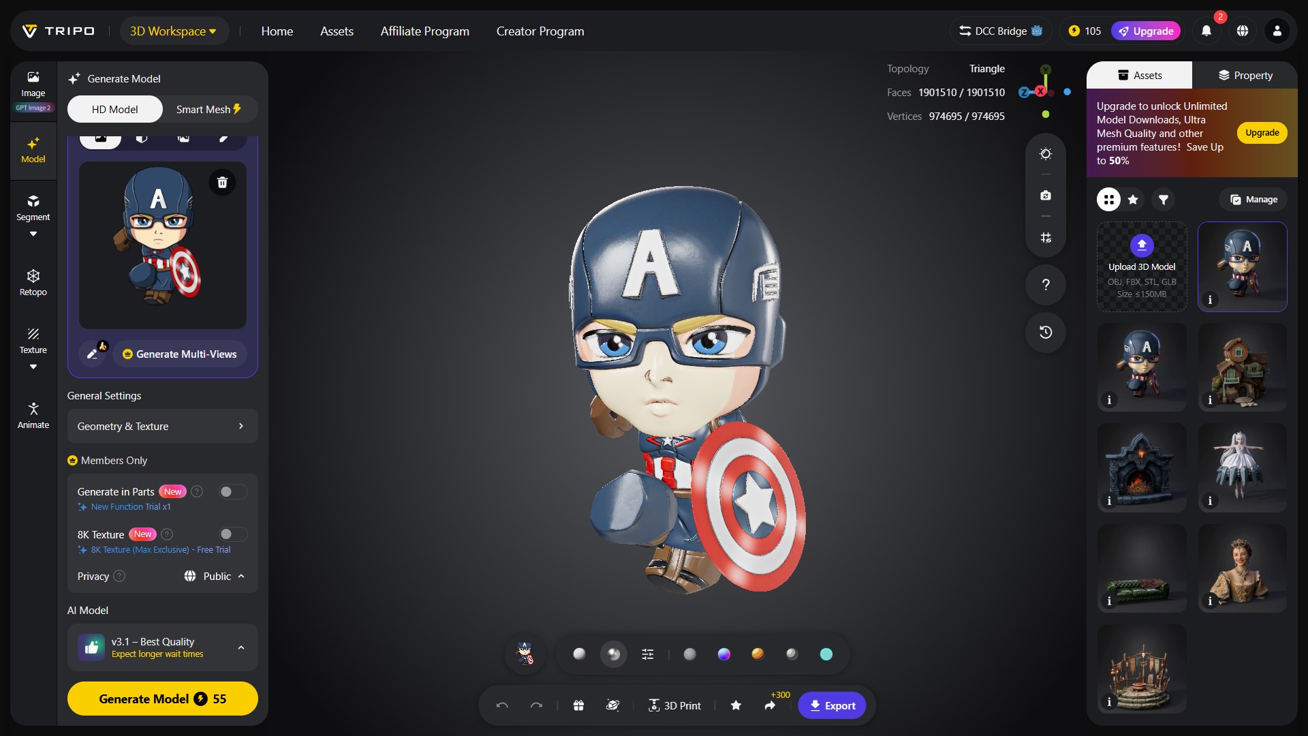Favorite the model with star icon
This screenshot has height=736, width=1308.
click(736, 705)
